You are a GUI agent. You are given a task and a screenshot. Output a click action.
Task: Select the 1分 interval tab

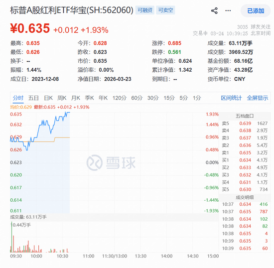click(197, 98)
